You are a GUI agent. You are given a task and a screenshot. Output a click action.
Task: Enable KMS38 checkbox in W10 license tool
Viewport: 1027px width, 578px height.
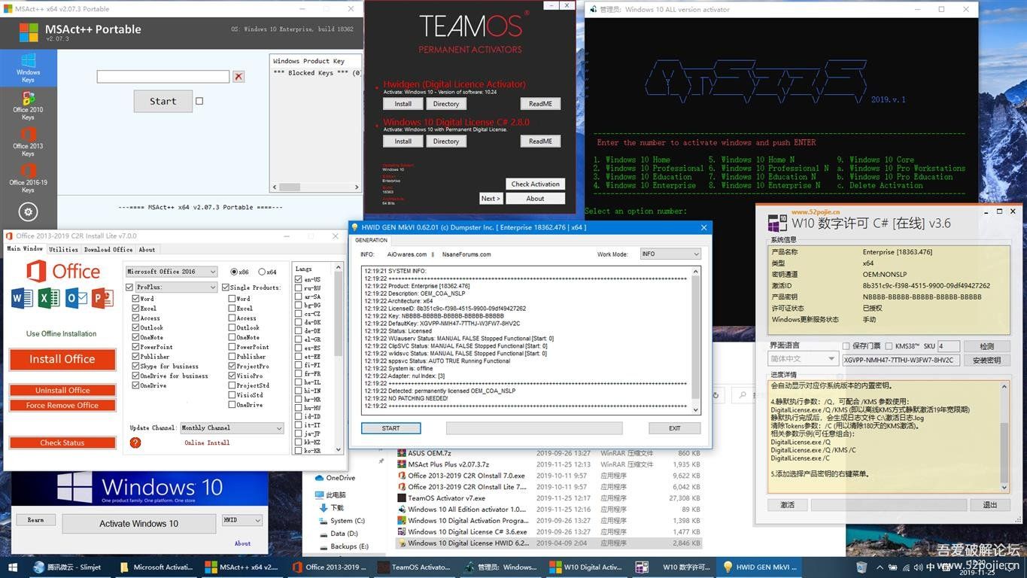[x=889, y=346]
